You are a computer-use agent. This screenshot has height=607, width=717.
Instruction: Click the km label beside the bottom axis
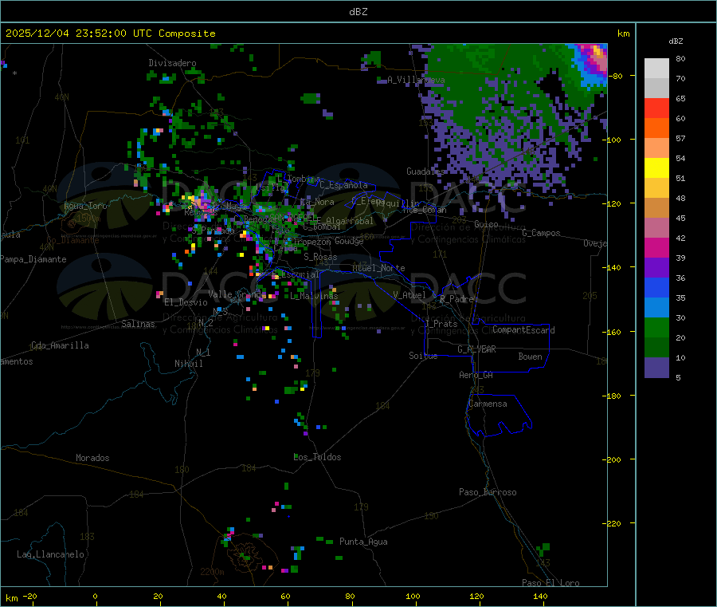tap(11, 598)
